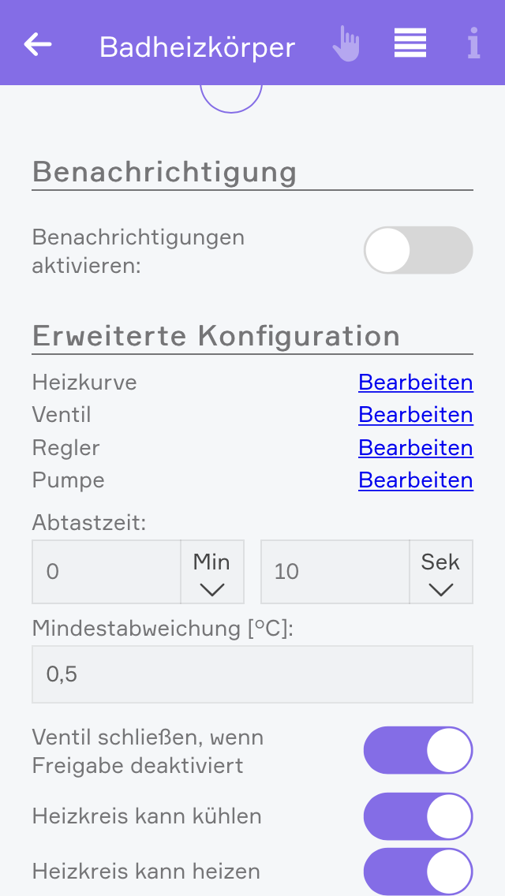Tap the hand pointer manual mode icon

click(x=346, y=44)
